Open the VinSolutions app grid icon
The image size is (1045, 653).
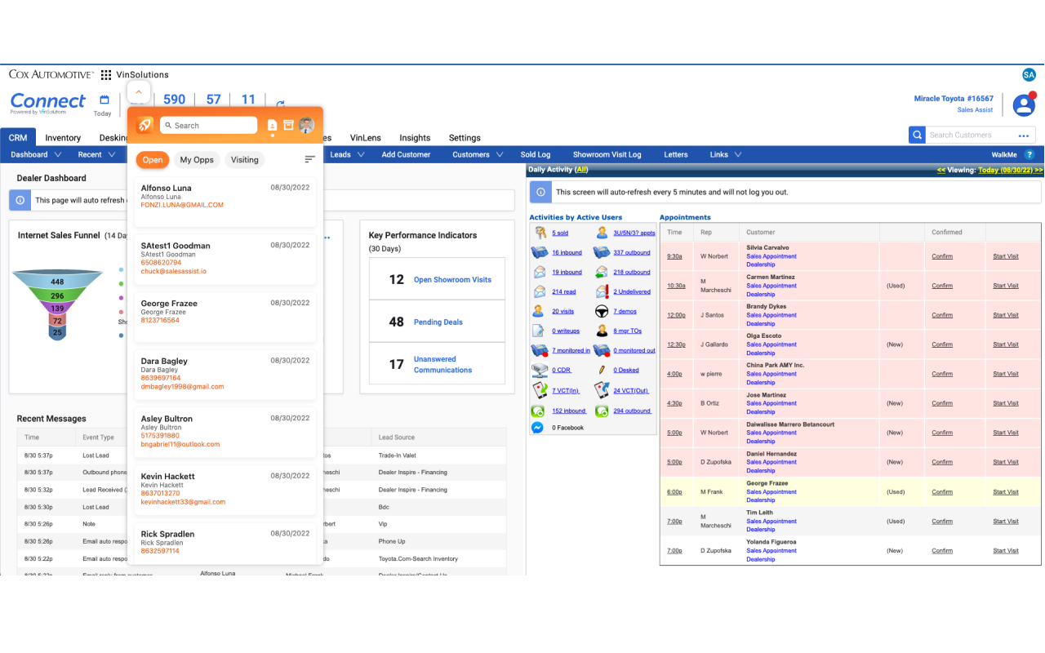pos(106,73)
